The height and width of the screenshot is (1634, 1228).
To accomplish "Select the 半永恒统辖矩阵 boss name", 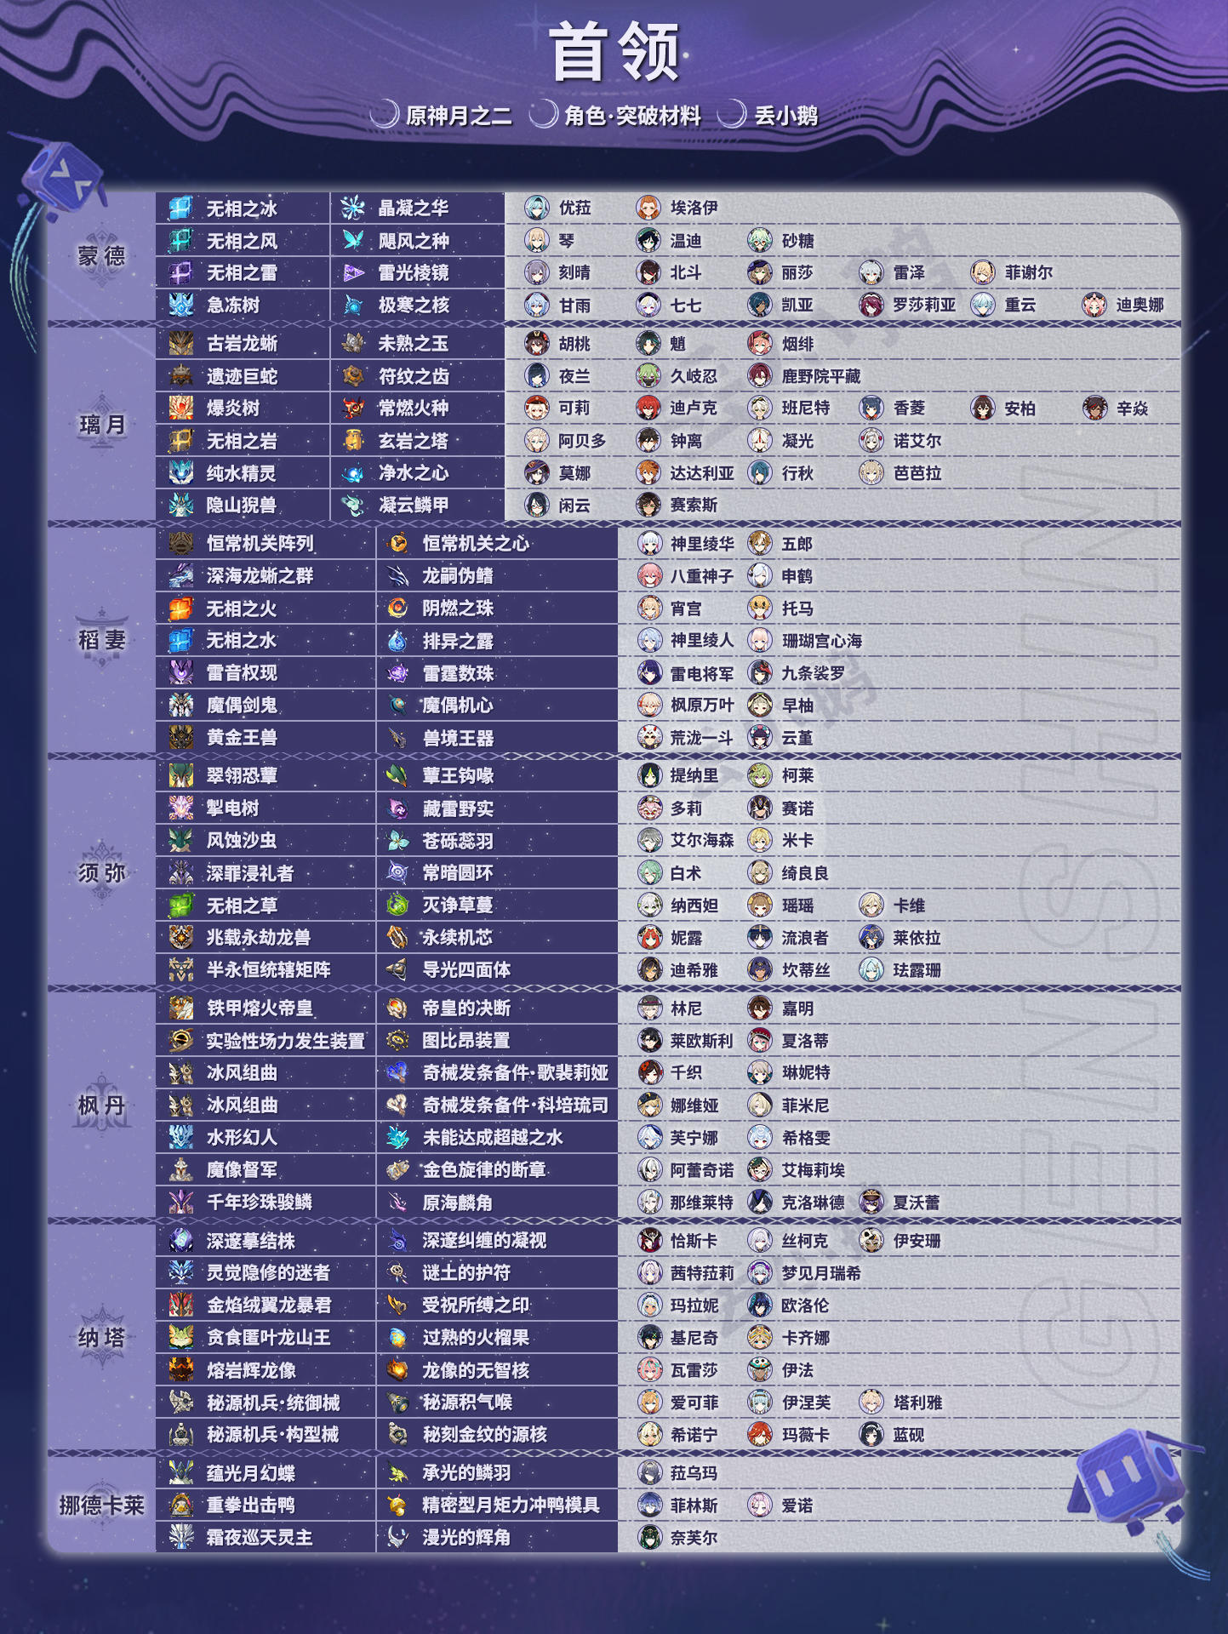I will coord(268,970).
